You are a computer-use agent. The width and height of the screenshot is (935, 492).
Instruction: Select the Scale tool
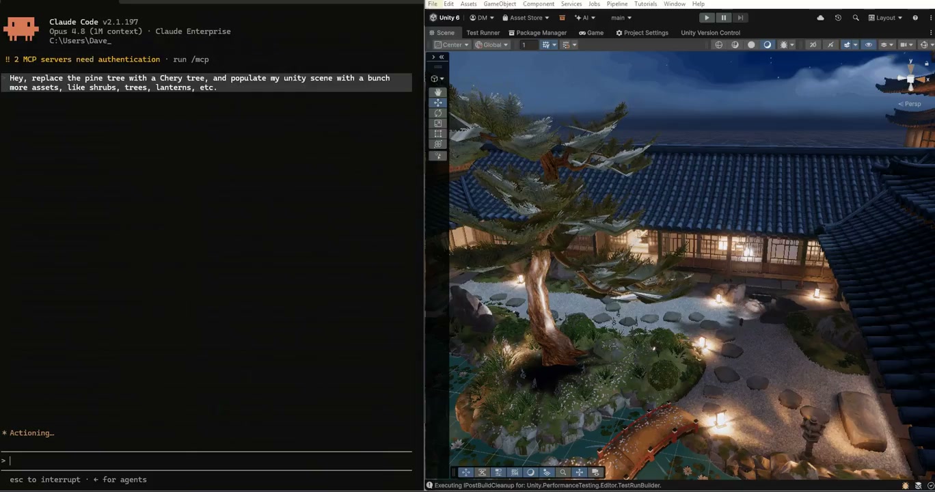pos(438,124)
